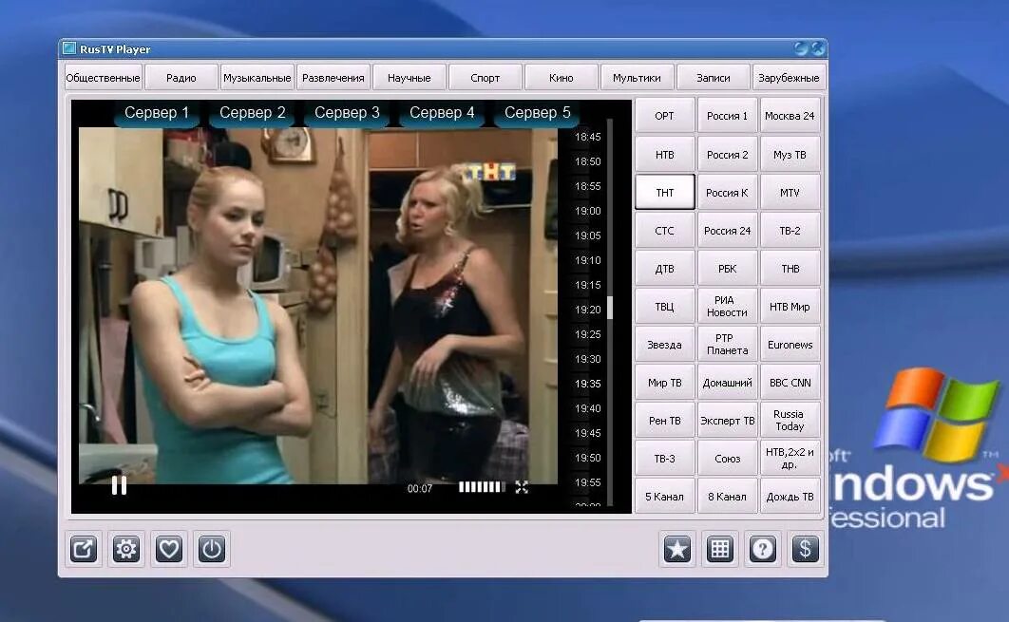Click the power button icon
The image size is (1009, 622).
tap(212, 549)
